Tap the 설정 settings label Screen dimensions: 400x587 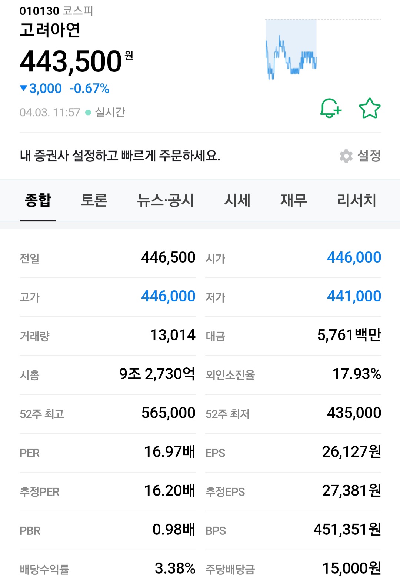(369, 156)
